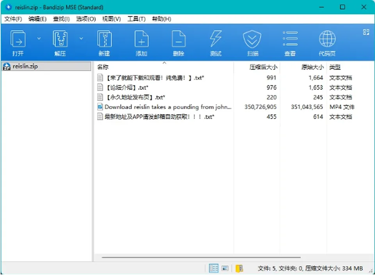Screen dimensions: 375x275
Task: Click the original size value 351,043,565
Action: click(x=307, y=107)
